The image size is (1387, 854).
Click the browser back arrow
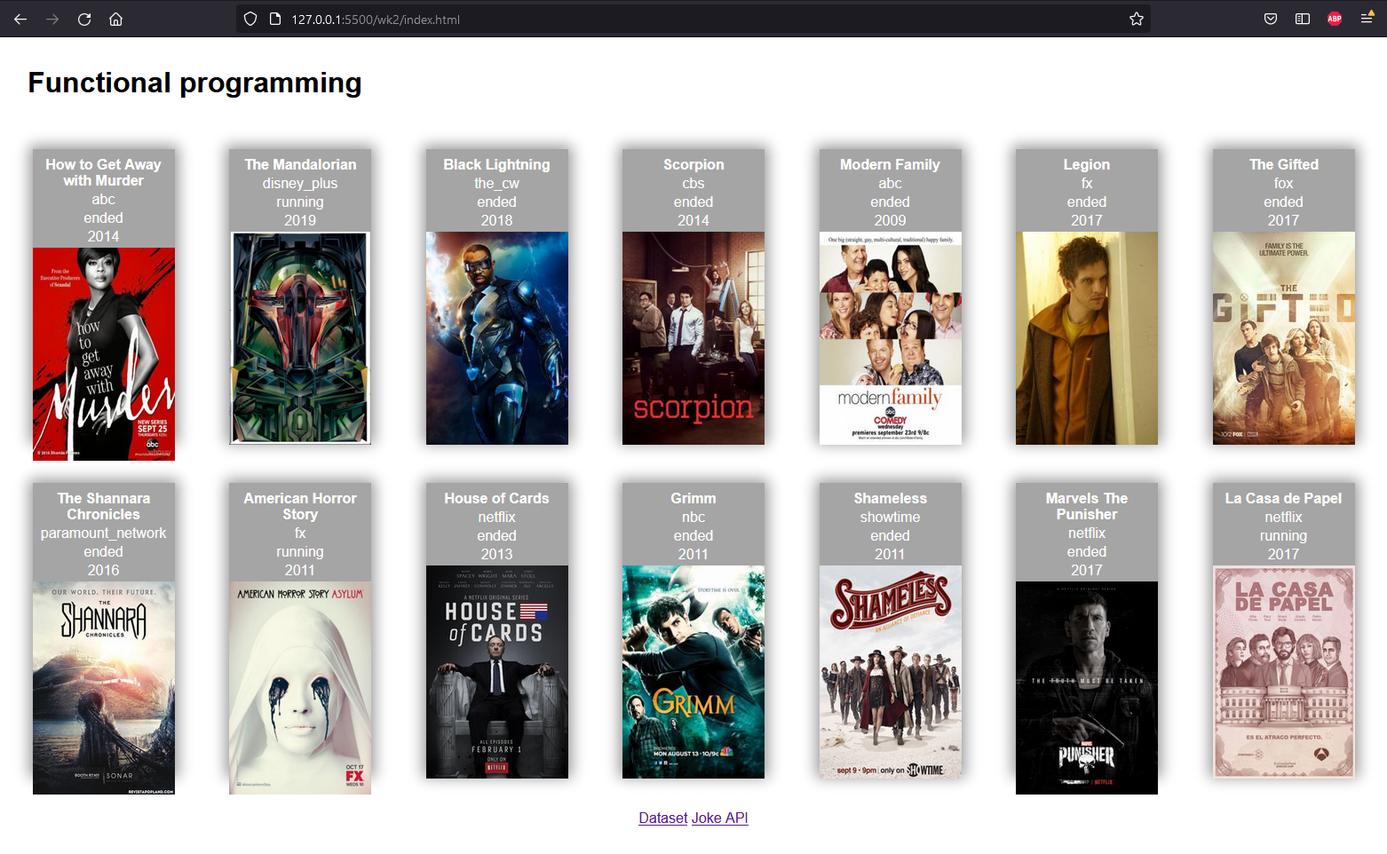point(20,19)
